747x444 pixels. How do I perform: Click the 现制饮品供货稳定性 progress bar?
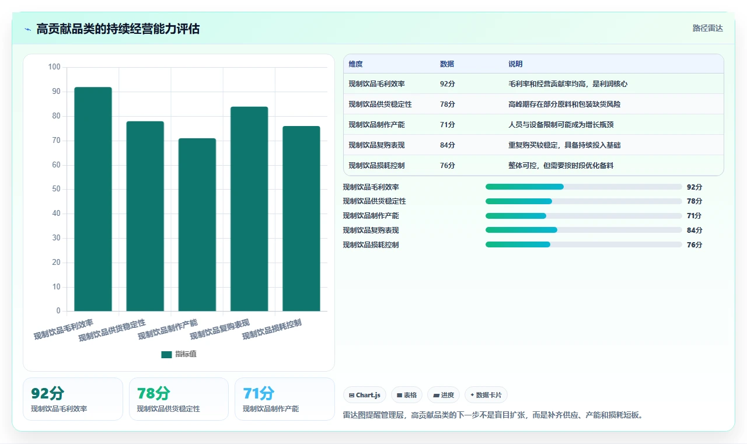pos(584,201)
